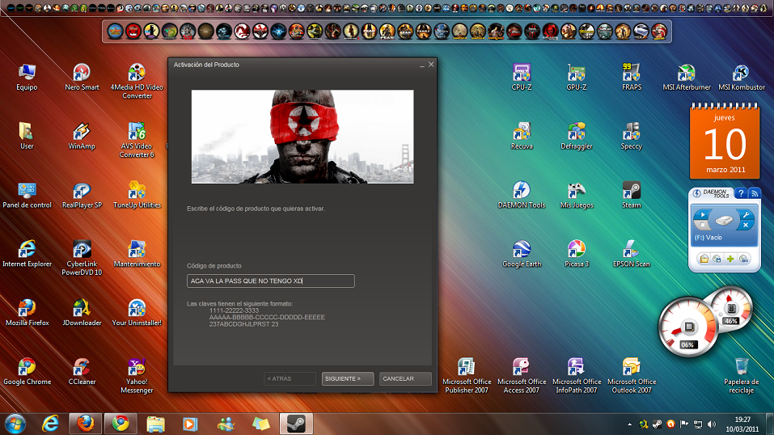Open the Windows Start menu

pos(15,424)
